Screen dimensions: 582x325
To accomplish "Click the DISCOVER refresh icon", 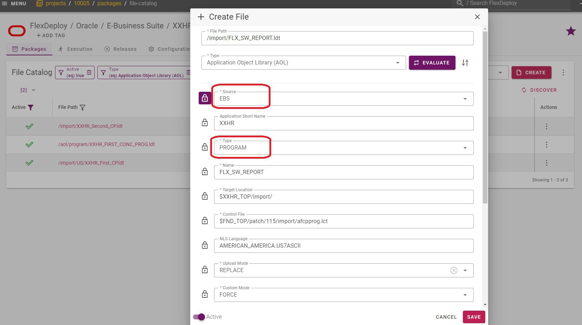I will point(523,90).
